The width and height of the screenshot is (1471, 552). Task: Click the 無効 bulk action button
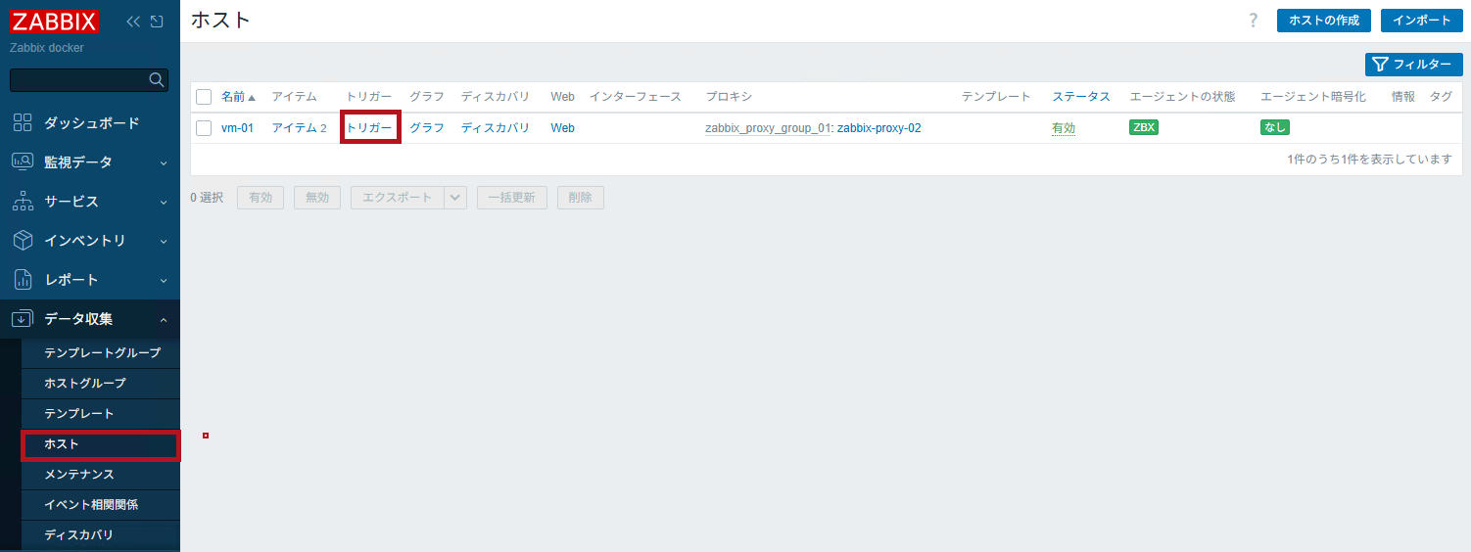click(317, 197)
